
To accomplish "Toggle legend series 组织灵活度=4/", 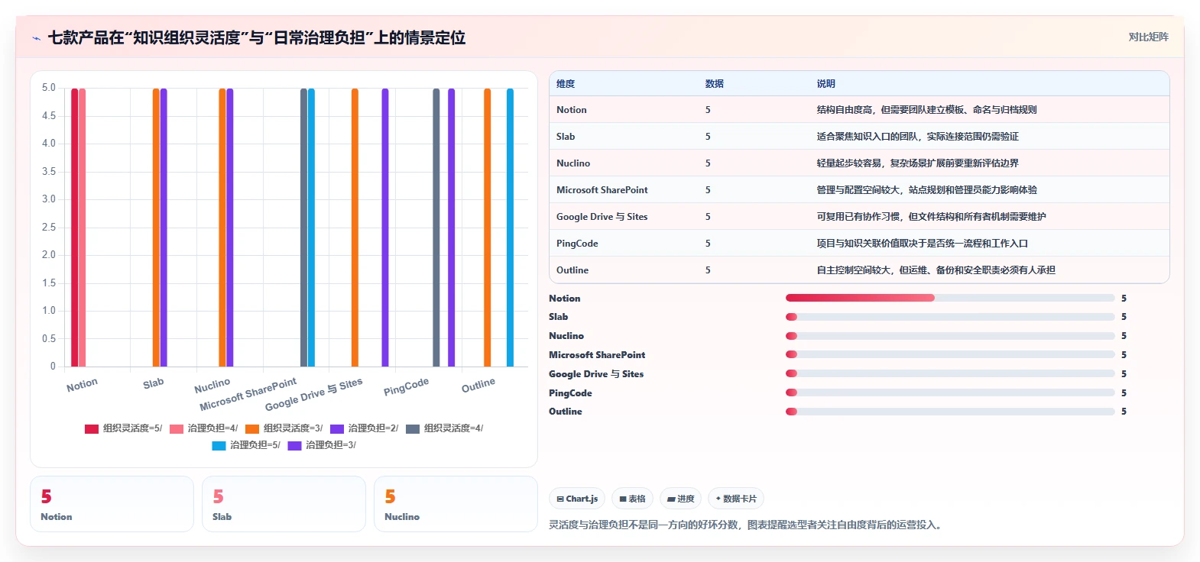I will click(444, 428).
